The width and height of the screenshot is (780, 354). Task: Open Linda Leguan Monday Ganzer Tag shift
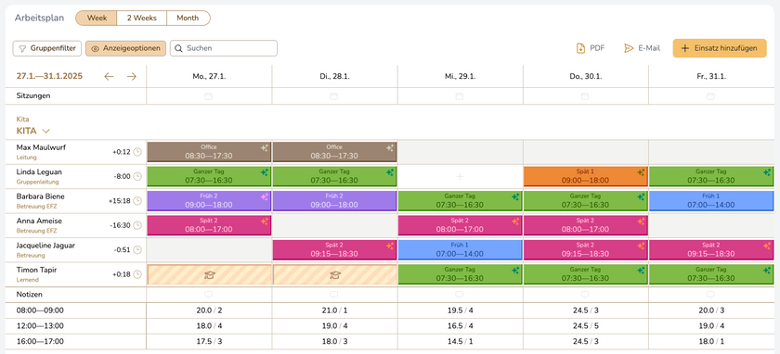coord(209,176)
